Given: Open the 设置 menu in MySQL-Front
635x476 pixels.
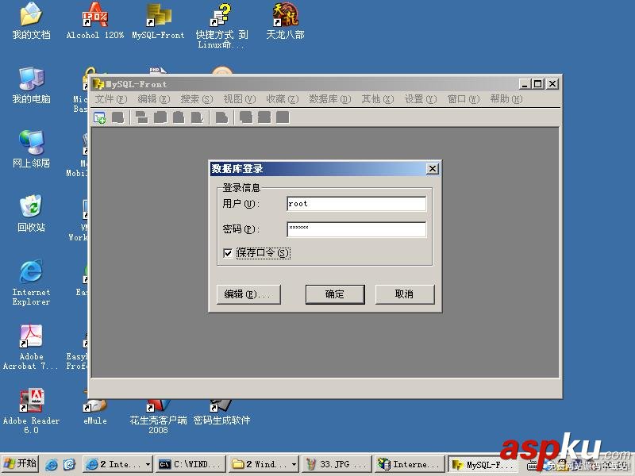Looking at the screenshot, I should (421, 100).
